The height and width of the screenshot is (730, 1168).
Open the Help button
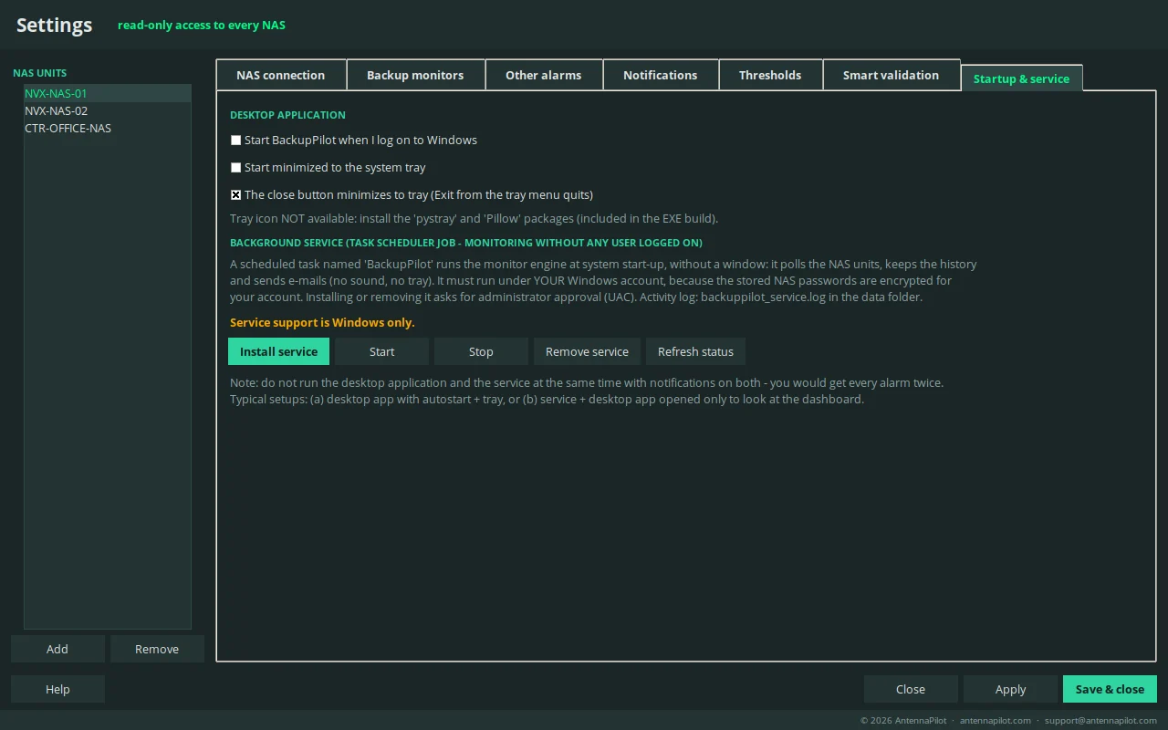(57, 689)
